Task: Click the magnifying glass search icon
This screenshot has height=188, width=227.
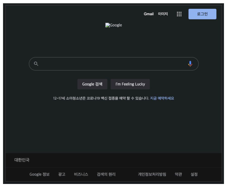Action: click(36, 64)
